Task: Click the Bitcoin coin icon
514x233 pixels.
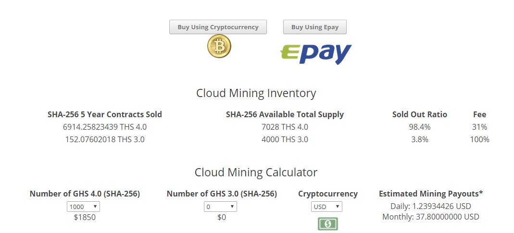Action: coord(219,47)
